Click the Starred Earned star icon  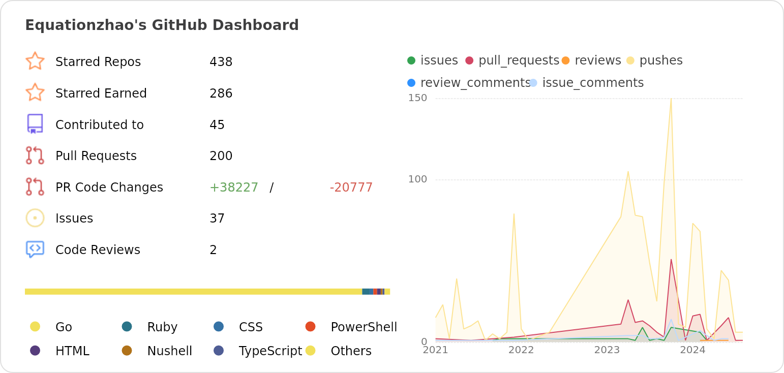coord(35,92)
